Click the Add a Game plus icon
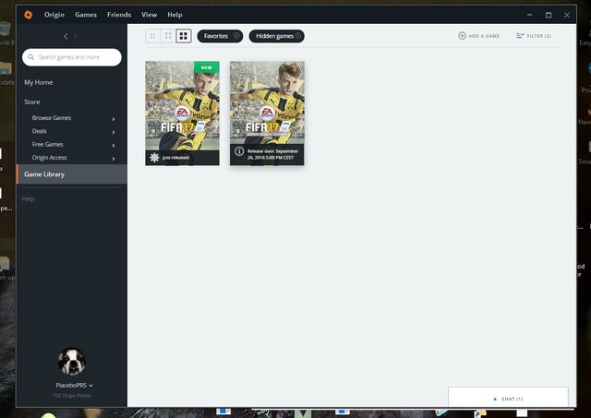This screenshot has width=591, height=418. tap(463, 36)
